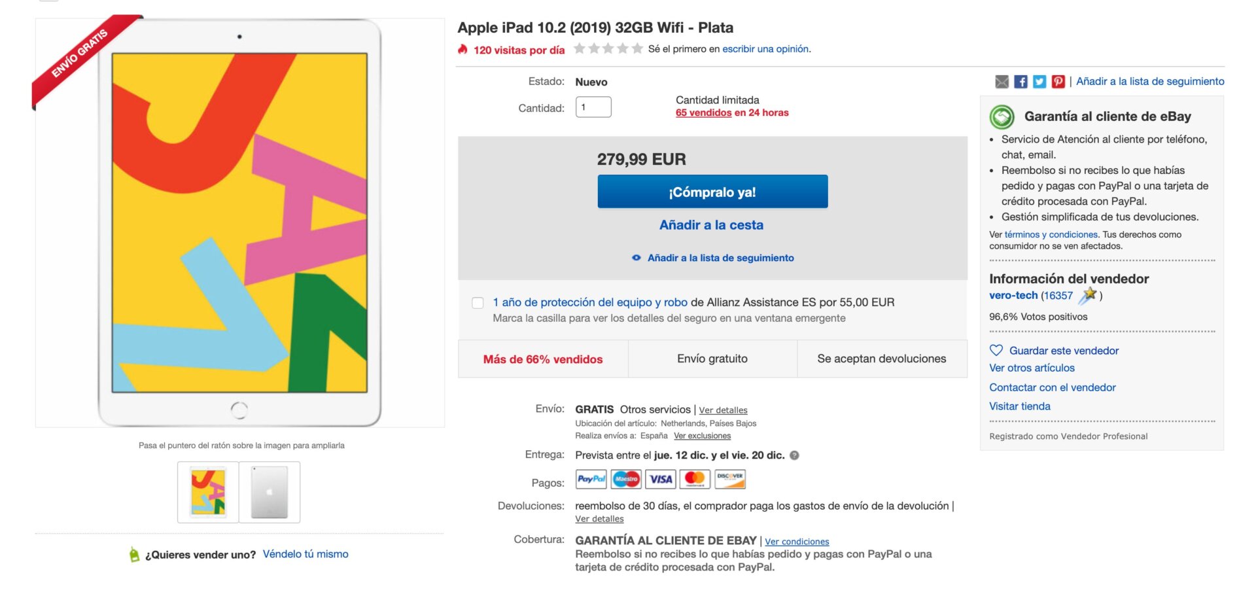This screenshot has width=1256, height=596.
Task: Select the iPad back view thumbnail
Action: pyautogui.click(x=270, y=492)
